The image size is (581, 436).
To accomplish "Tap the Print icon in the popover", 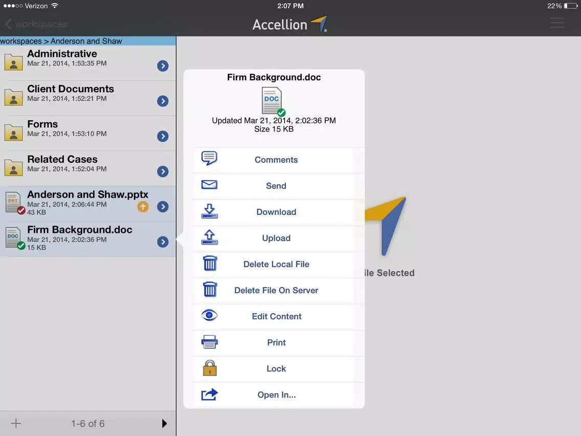I will [x=209, y=342].
